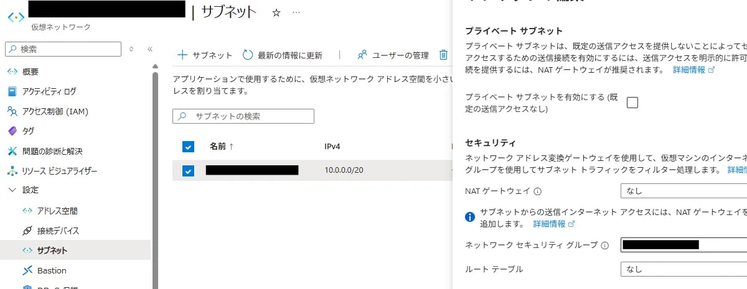Click the sidebar expand/collapse diamond arrows icon
Viewport: 747px width, 289px height.
point(131,49)
